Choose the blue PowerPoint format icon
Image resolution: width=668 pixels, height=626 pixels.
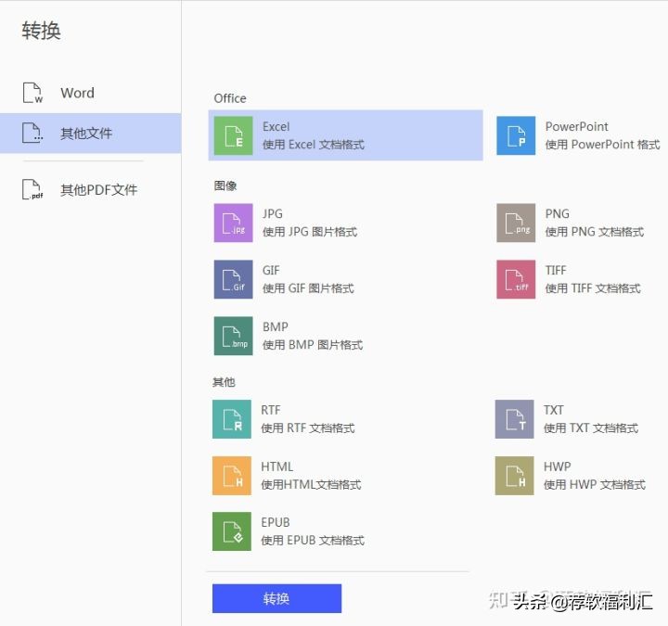pyautogui.click(x=516, y=135)
